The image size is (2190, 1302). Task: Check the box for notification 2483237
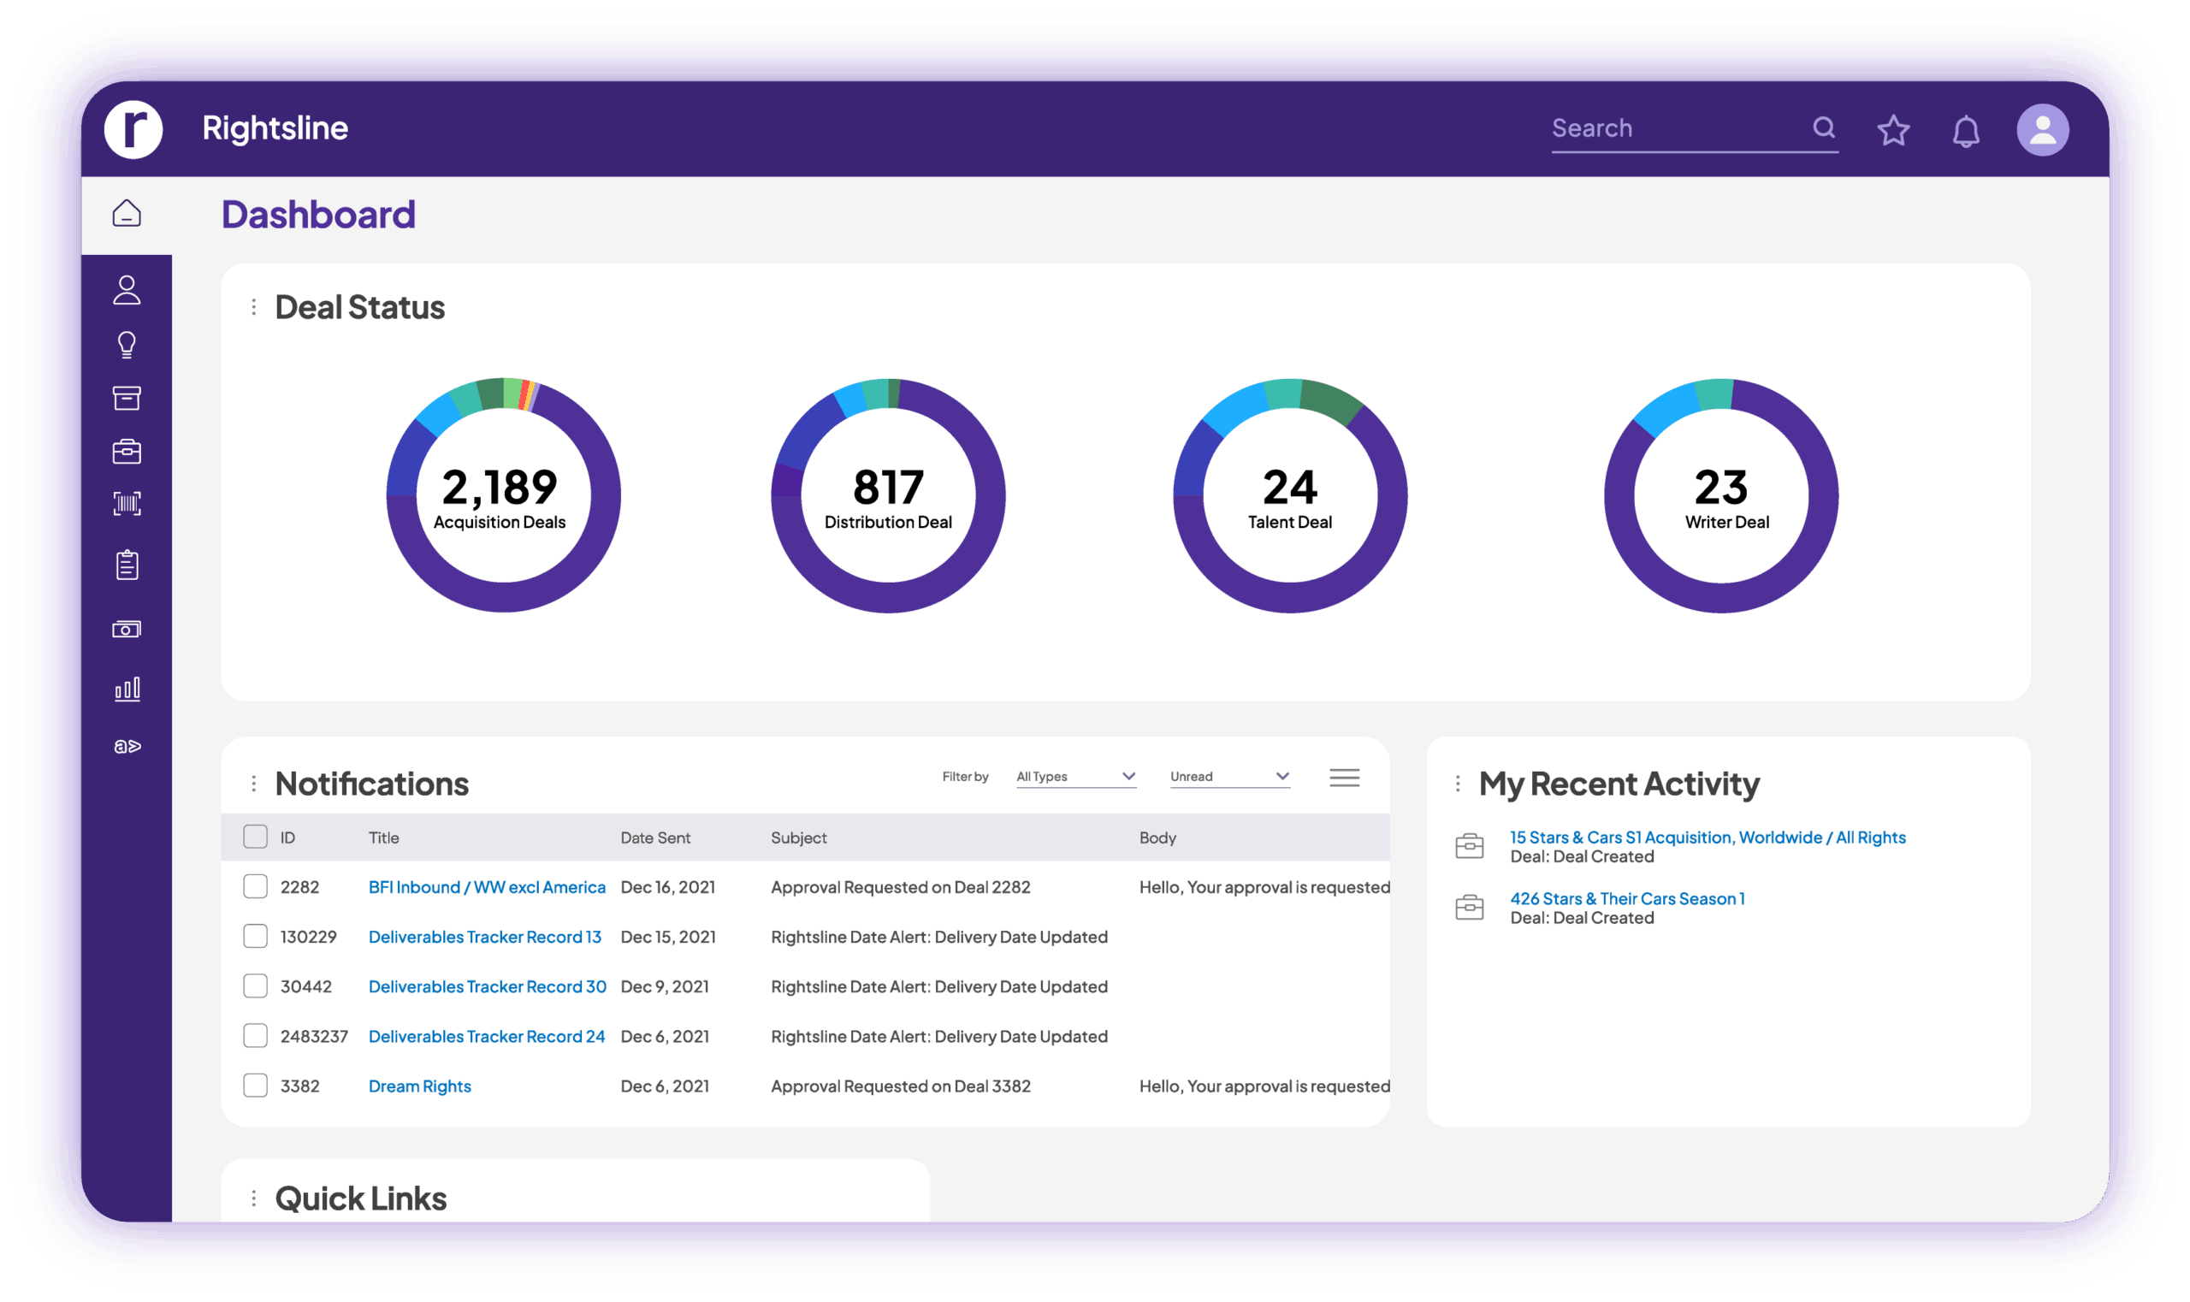click(255, 1036)
